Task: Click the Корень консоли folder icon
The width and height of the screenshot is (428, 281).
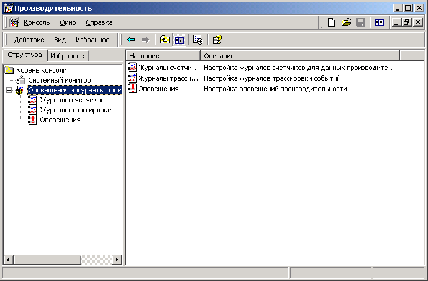Action: click(9, 70)
